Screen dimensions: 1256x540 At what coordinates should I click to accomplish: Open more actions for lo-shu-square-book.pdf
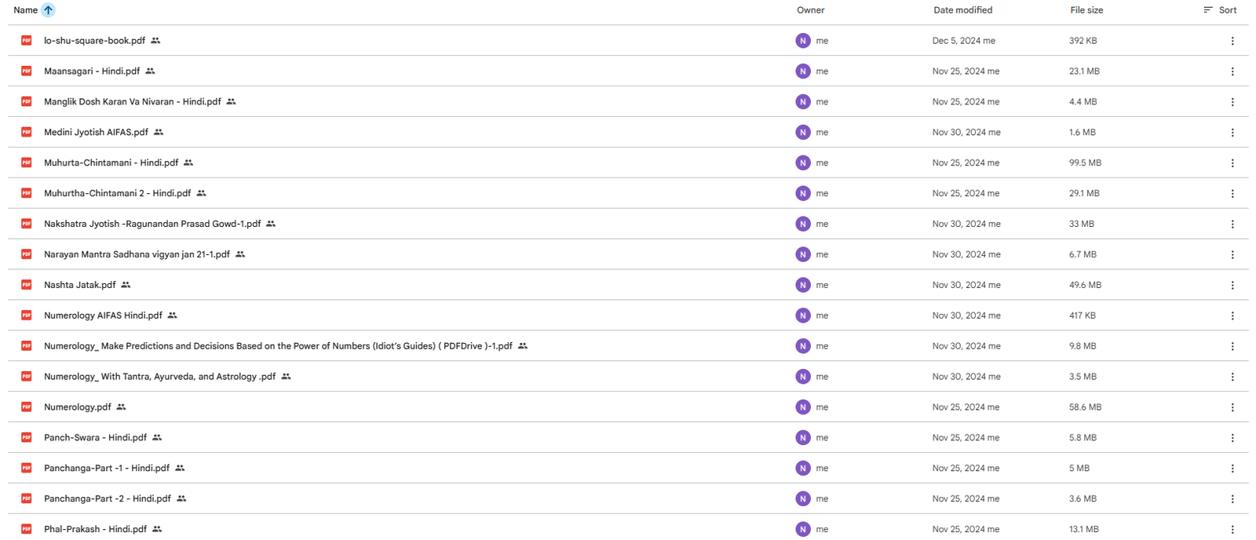tap(1232, 41)
